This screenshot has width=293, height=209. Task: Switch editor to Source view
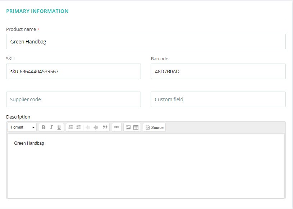pyautogui.click(x=154, y=127)
